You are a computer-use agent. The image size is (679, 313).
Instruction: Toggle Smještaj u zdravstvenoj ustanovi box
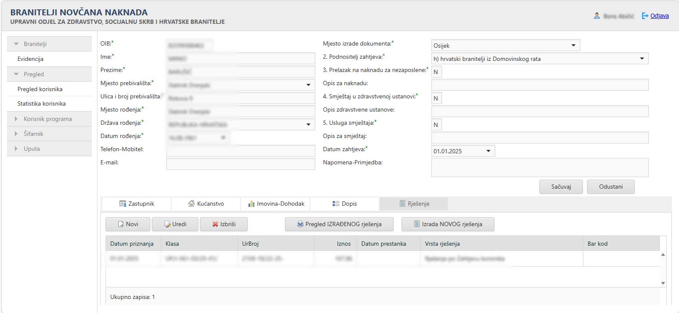click(x=436, y=98)
